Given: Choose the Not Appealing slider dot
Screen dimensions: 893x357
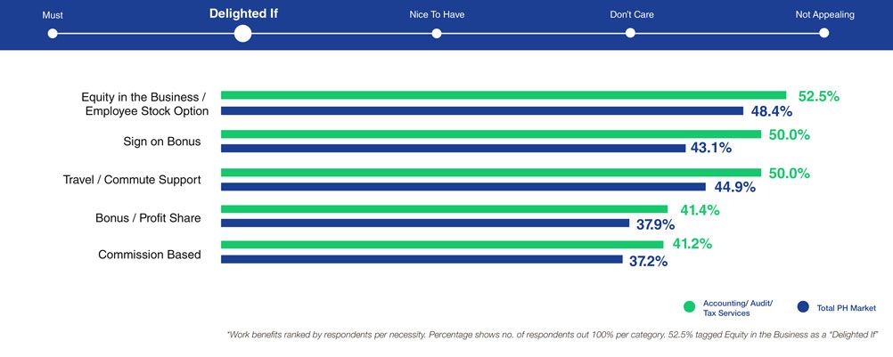Looking at the screenshot, I should [x=823, y=33].
